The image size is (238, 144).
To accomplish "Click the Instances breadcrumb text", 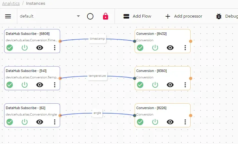I will coord(36,3).
